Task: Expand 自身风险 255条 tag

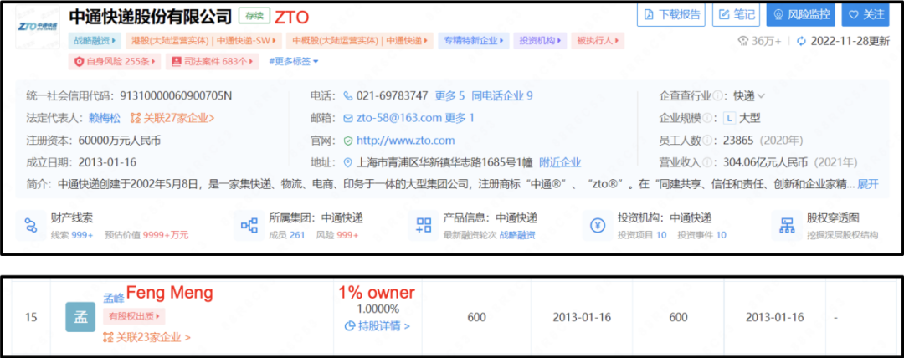Action: (114, 61)
